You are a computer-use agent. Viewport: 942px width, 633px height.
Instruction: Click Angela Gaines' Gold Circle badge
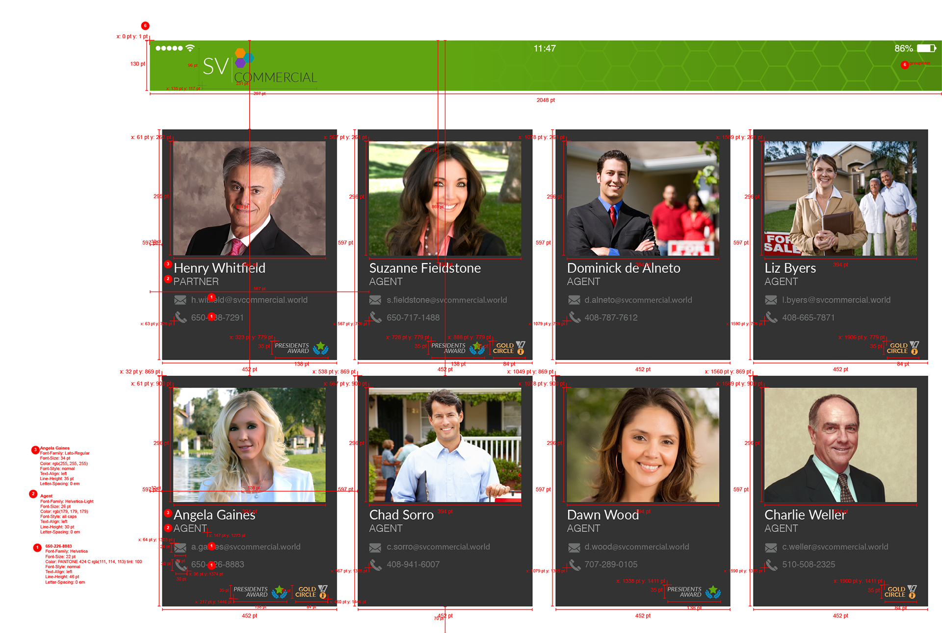(311, 592)
